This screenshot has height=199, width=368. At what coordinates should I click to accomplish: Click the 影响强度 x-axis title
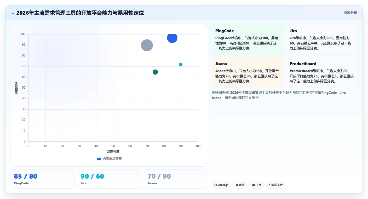113,152
